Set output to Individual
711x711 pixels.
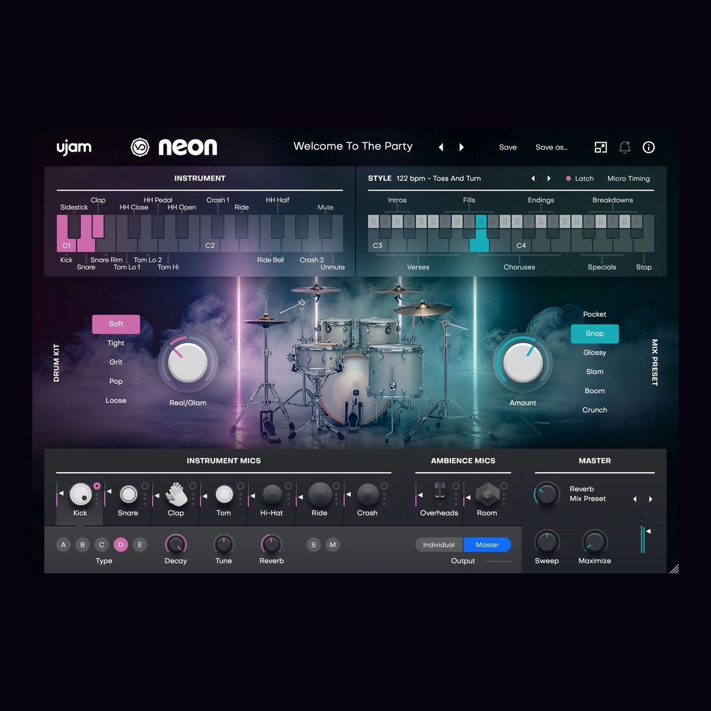coord(439,545)
